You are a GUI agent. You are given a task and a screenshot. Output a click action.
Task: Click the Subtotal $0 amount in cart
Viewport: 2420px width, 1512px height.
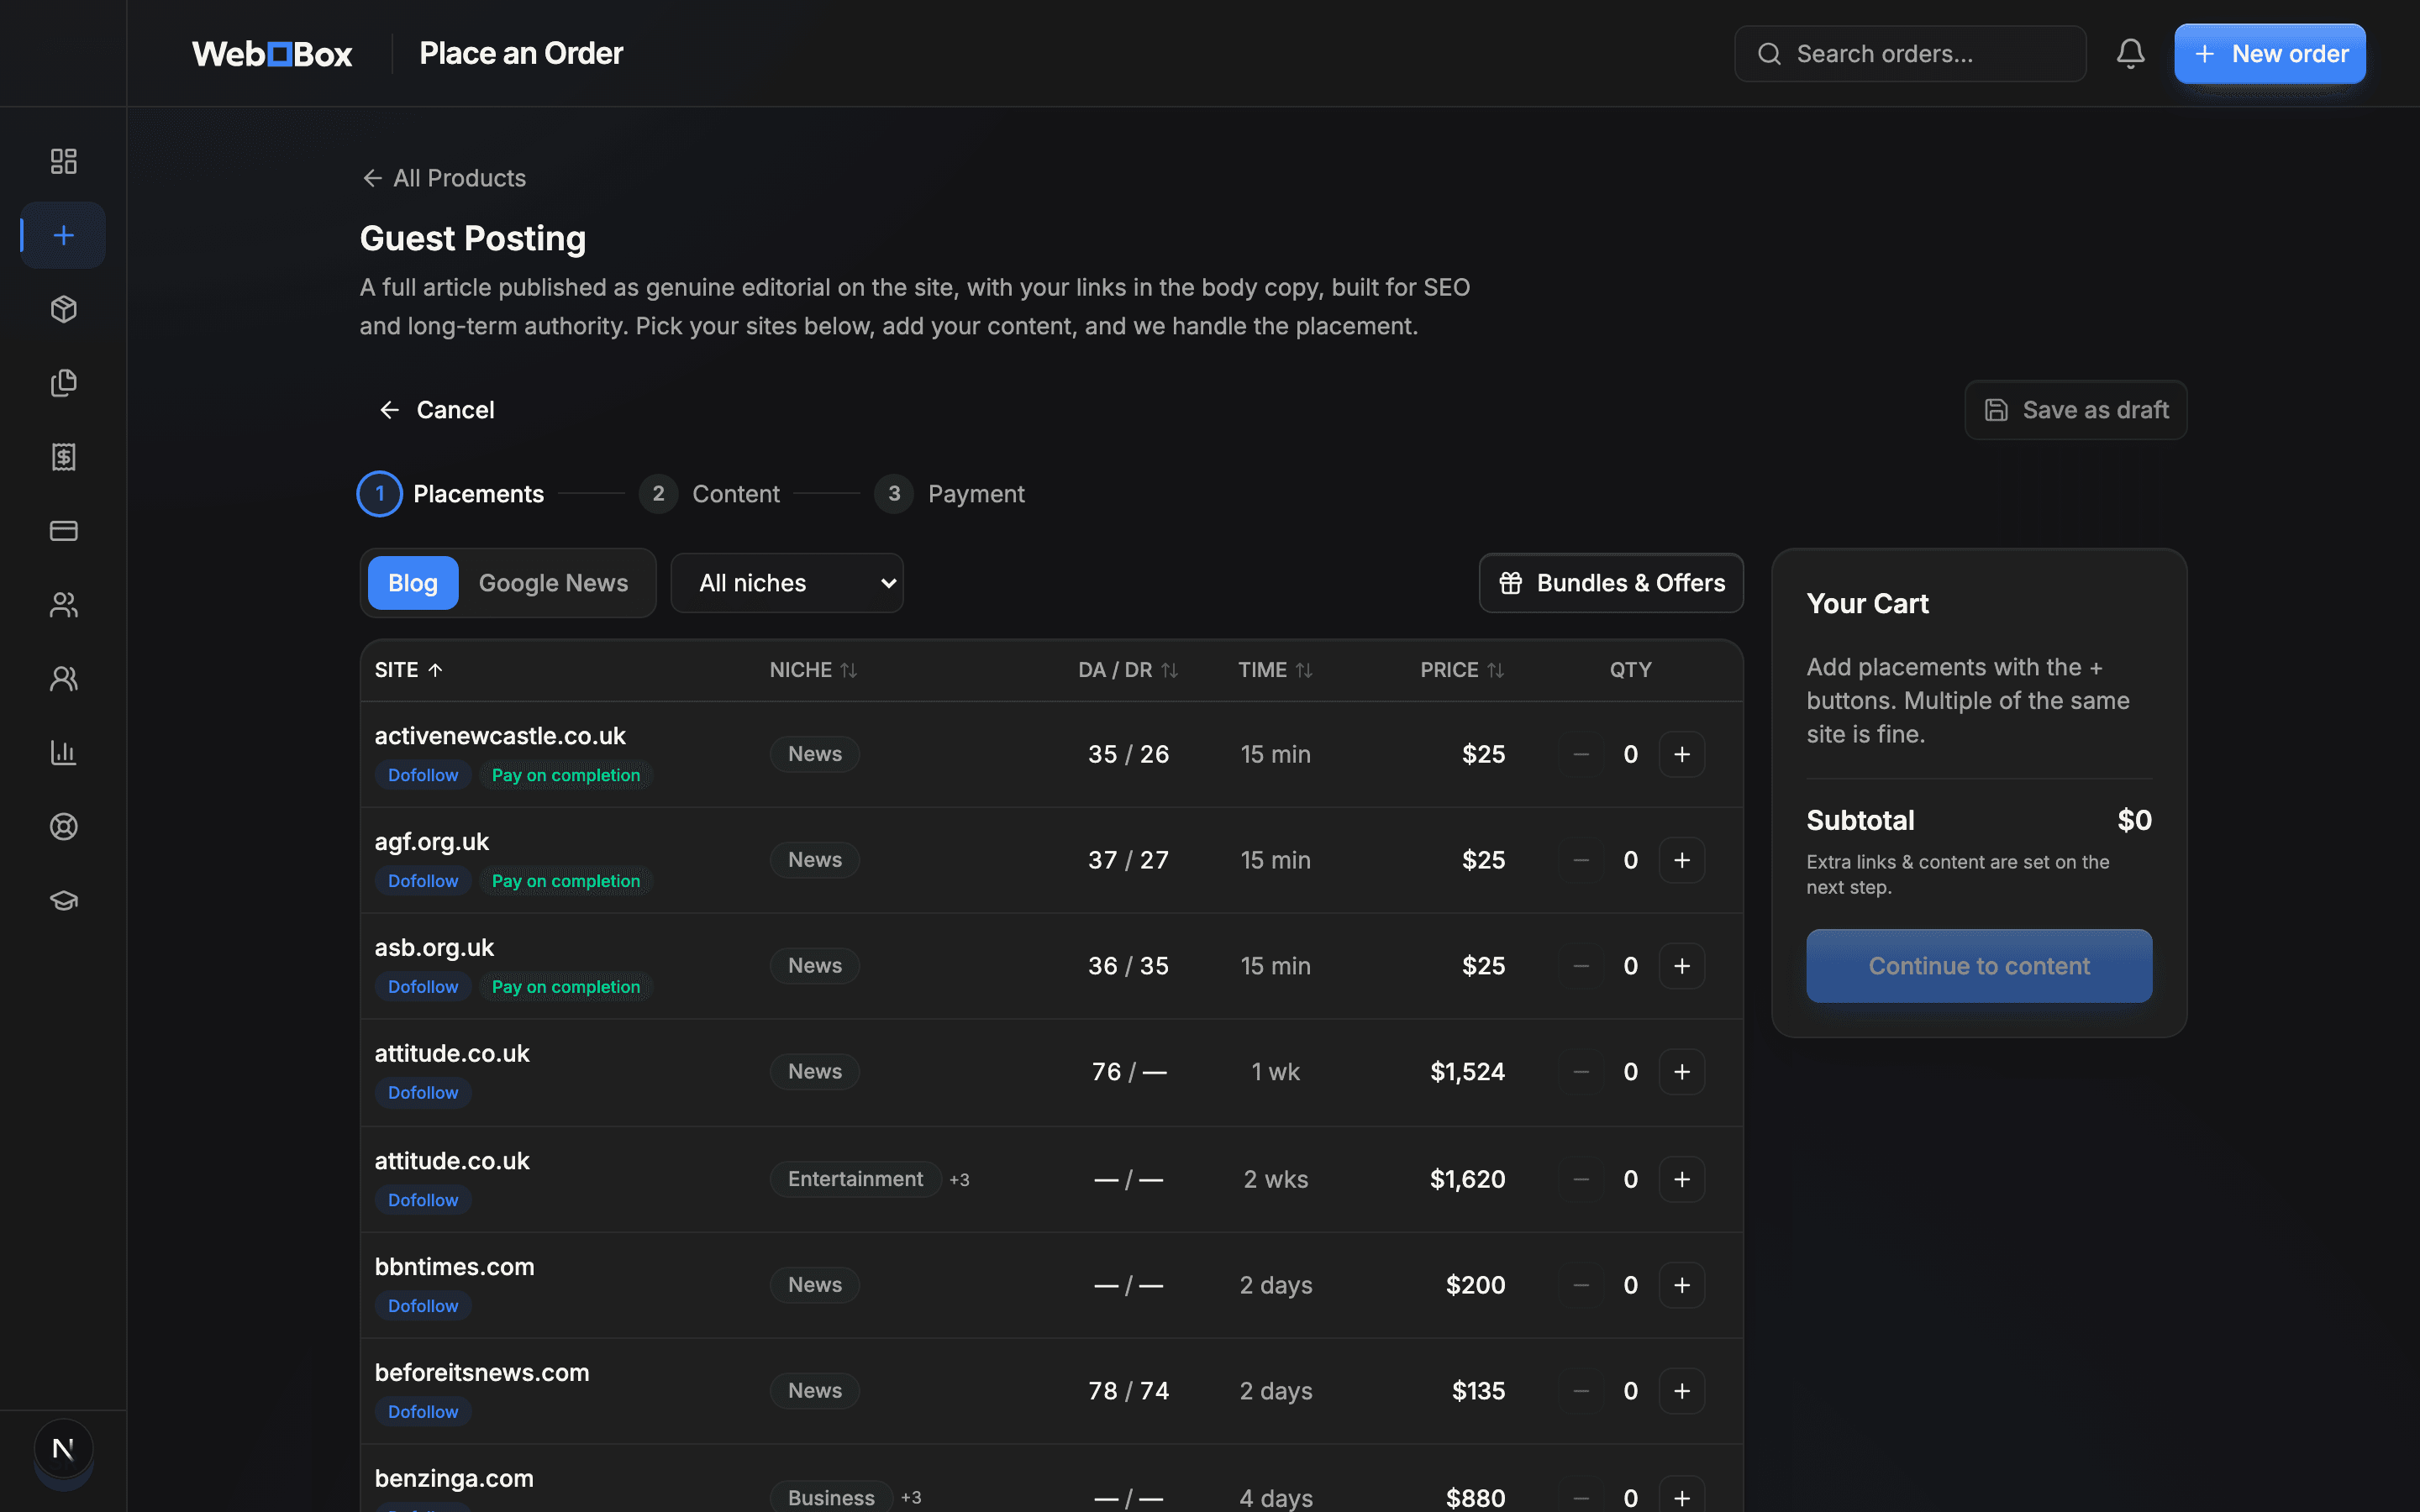2134,820
